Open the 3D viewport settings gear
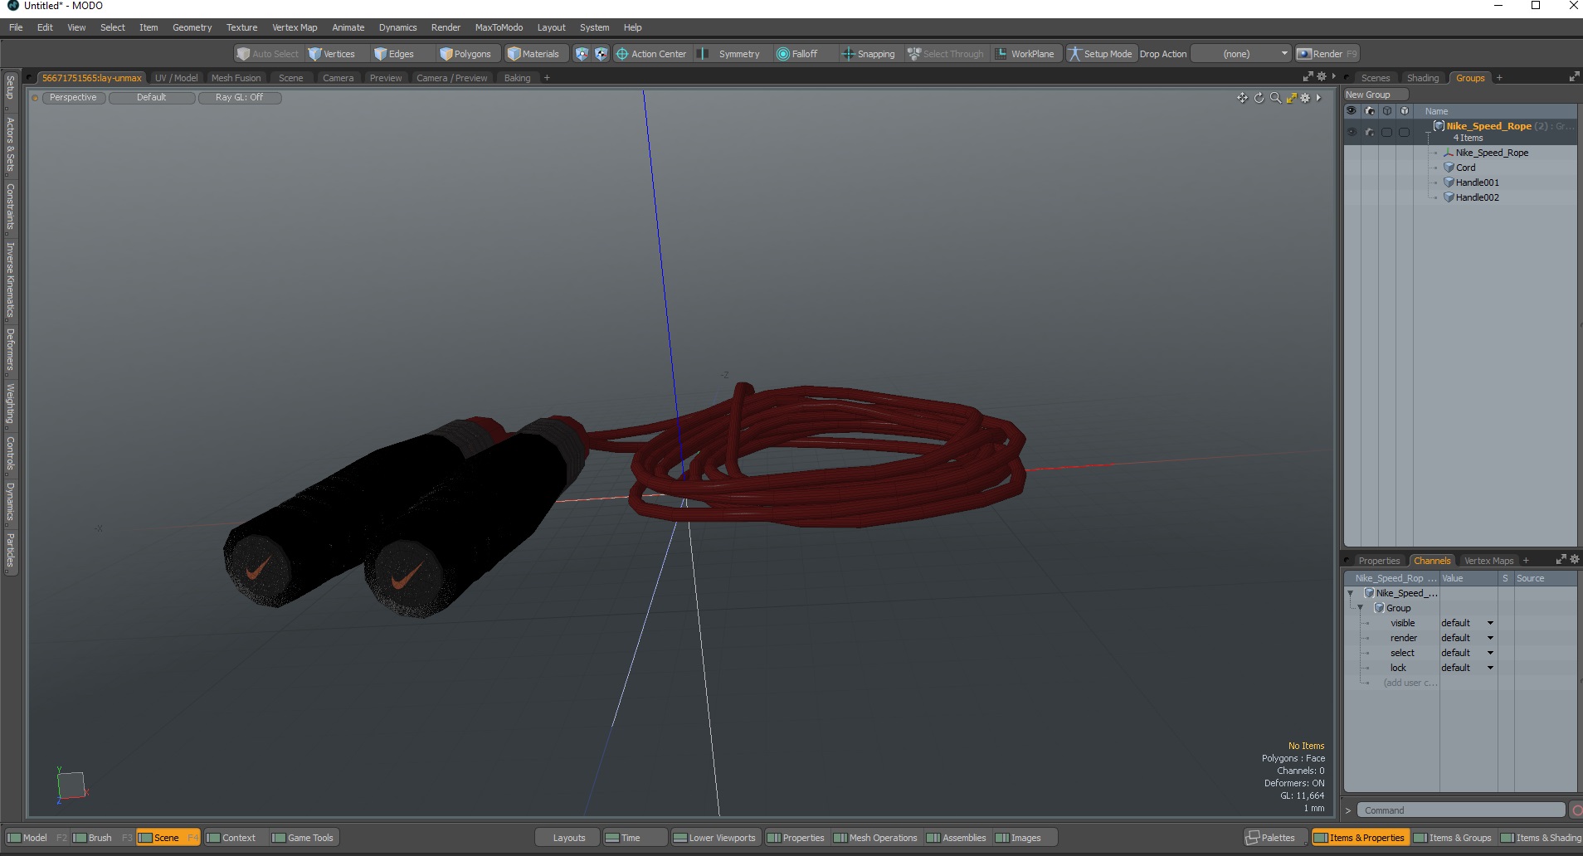Image resolution: width=1583 pixels, height=856 pixels. coord(1305,98)
